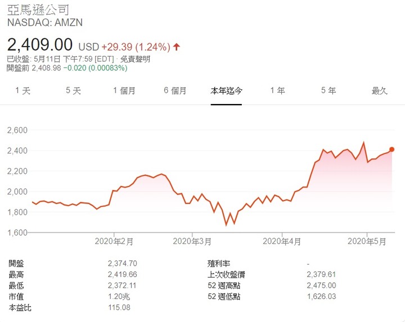Viewport: 405px width, 322px height.
Task: Click the NASDAQ: AMZN ticker text
Action: [x=45, y=22]
